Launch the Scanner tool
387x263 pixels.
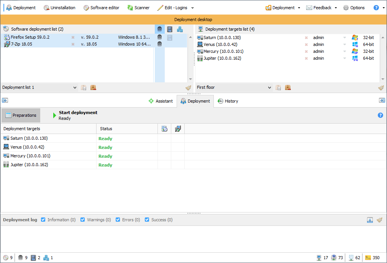click(138, 8)
